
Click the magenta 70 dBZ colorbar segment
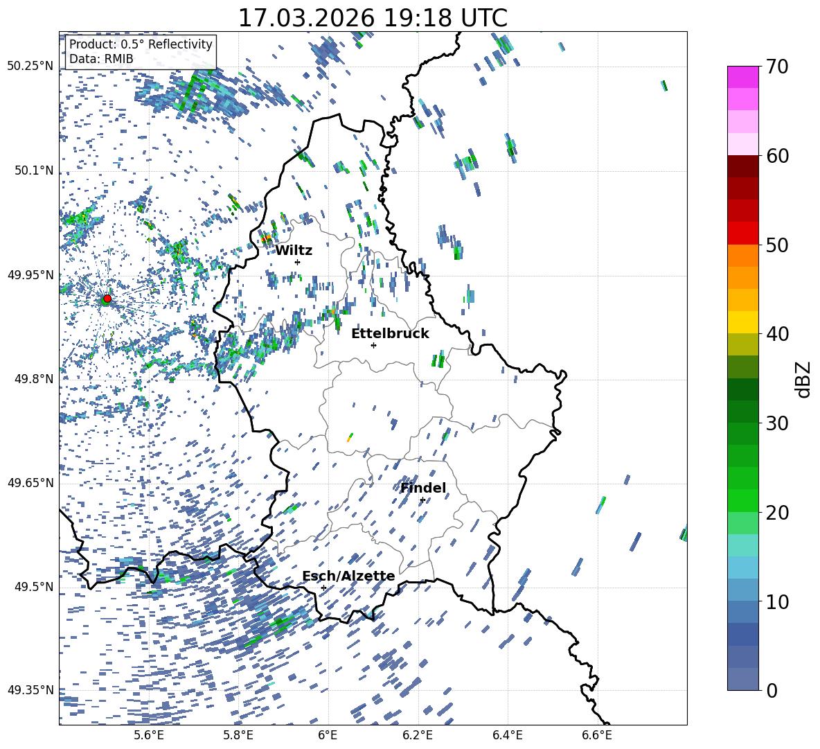pos(742,77)
